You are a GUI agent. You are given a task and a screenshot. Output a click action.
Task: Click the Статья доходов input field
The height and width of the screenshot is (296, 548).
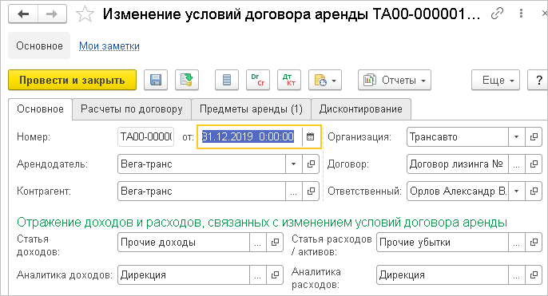[x=184, y=243]
